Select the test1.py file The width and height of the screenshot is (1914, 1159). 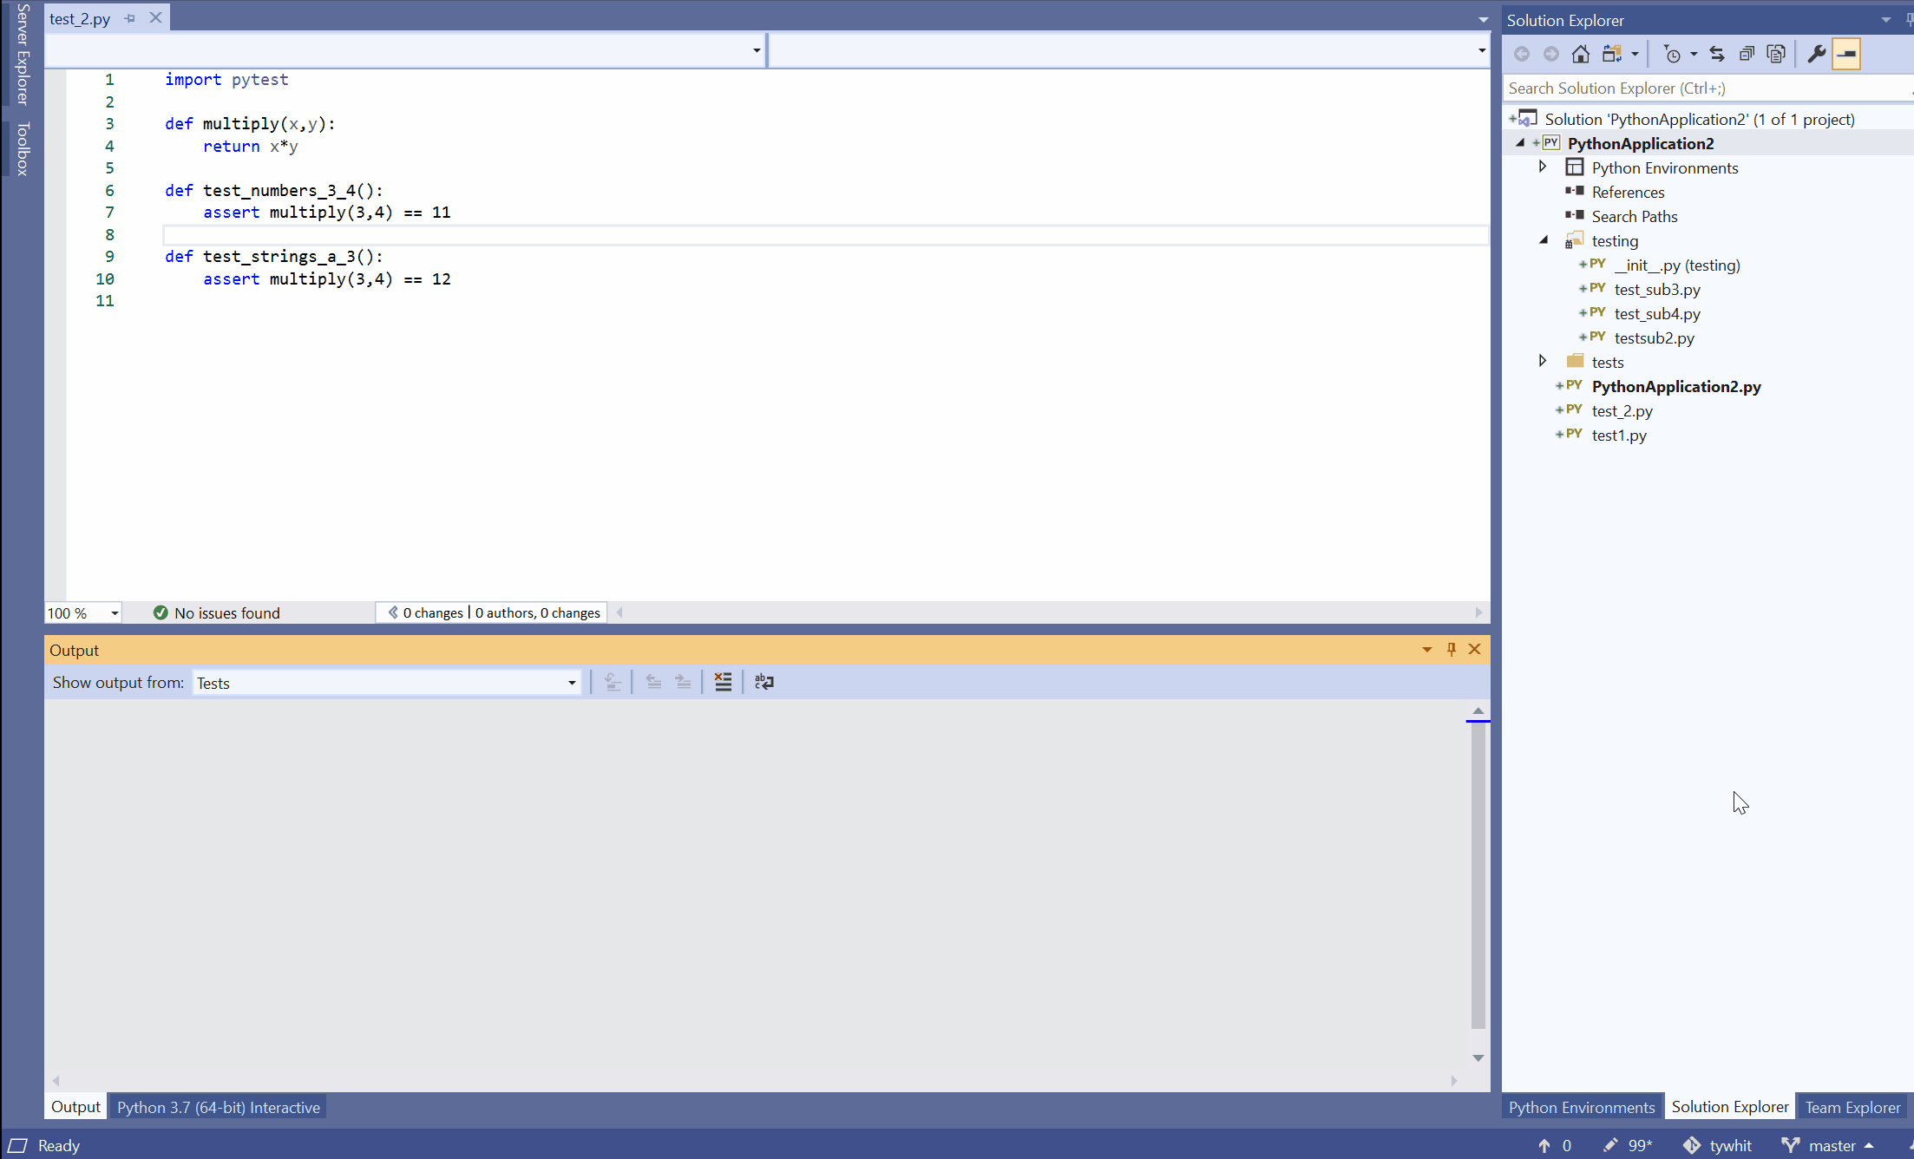pos(1620,433)
